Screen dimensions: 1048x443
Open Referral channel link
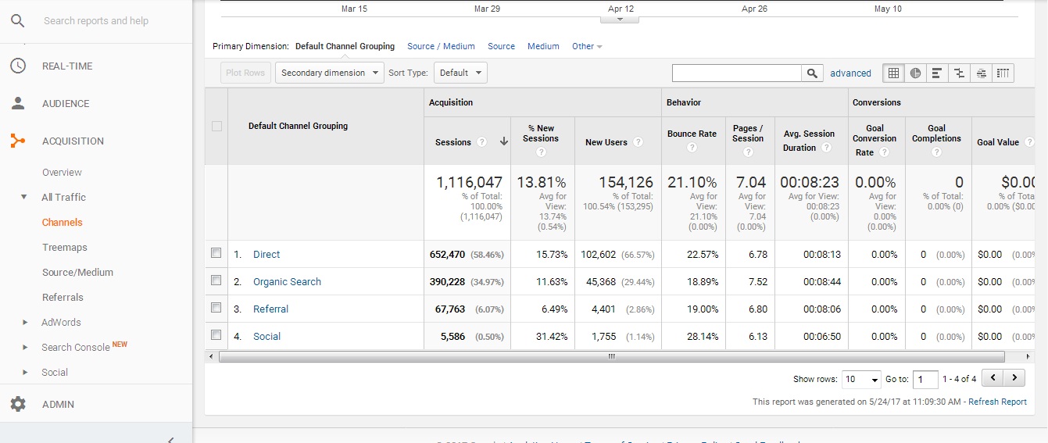pos(270,309)
